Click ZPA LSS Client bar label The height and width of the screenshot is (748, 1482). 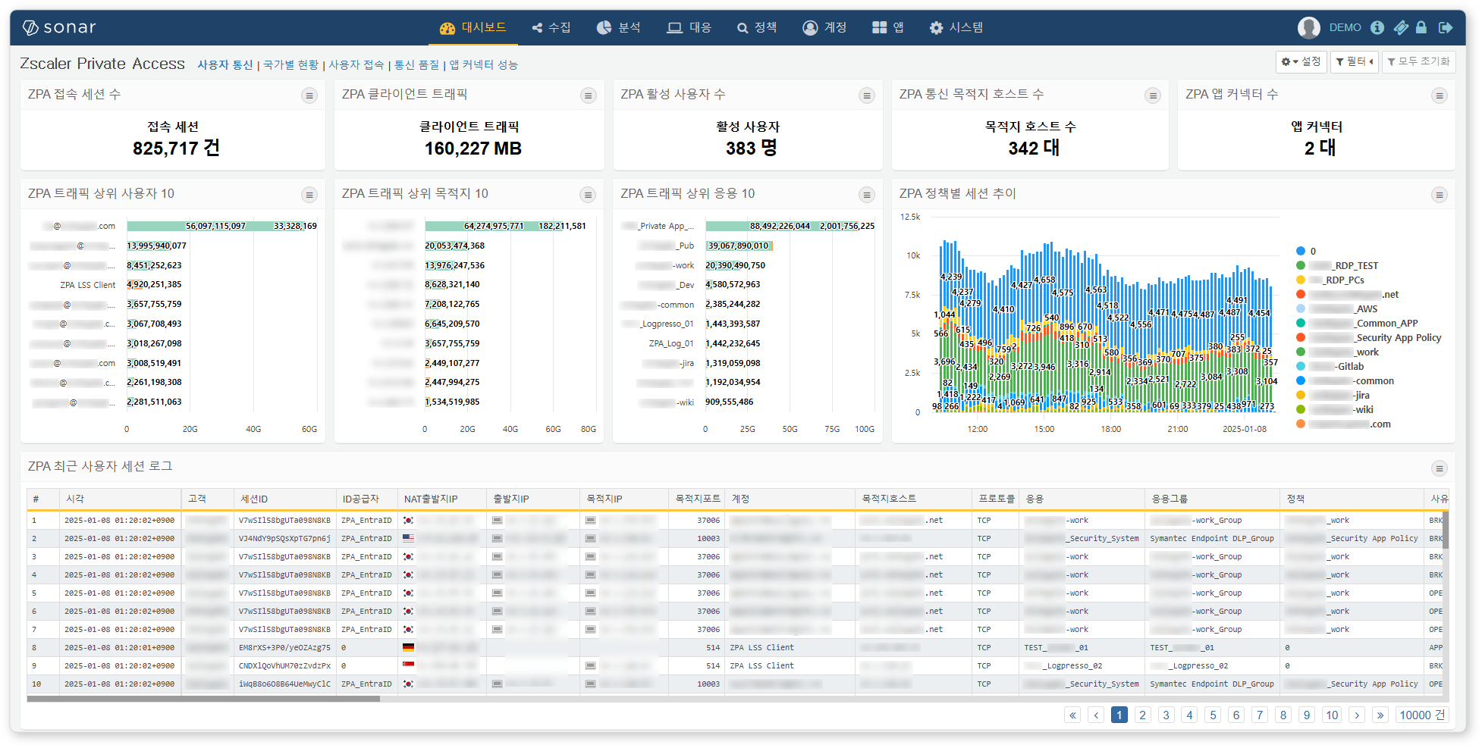[x=88, y=285]
